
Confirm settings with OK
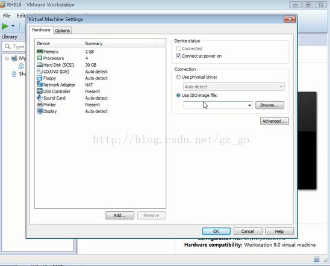216,231
